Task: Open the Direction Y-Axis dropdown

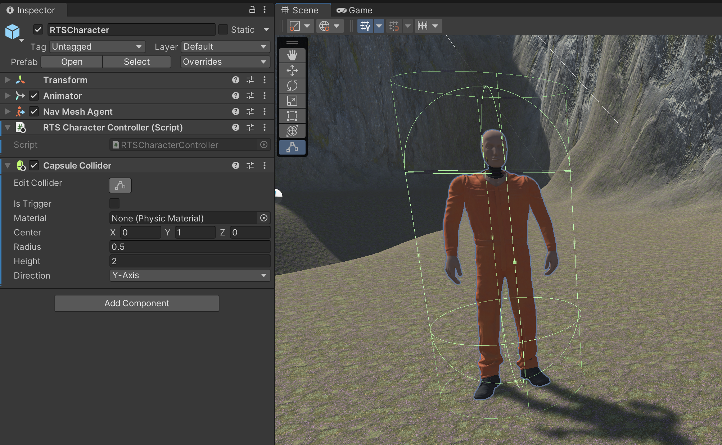Action: point(190,275)
